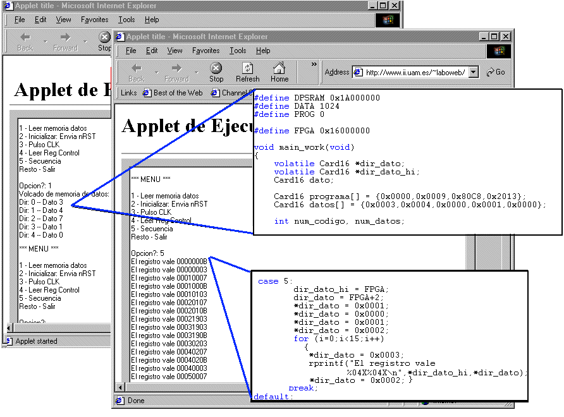Viewport: 564px width, 417px height.
Task: Expand the toolbar overflow chevron
Action: (314, 64)
